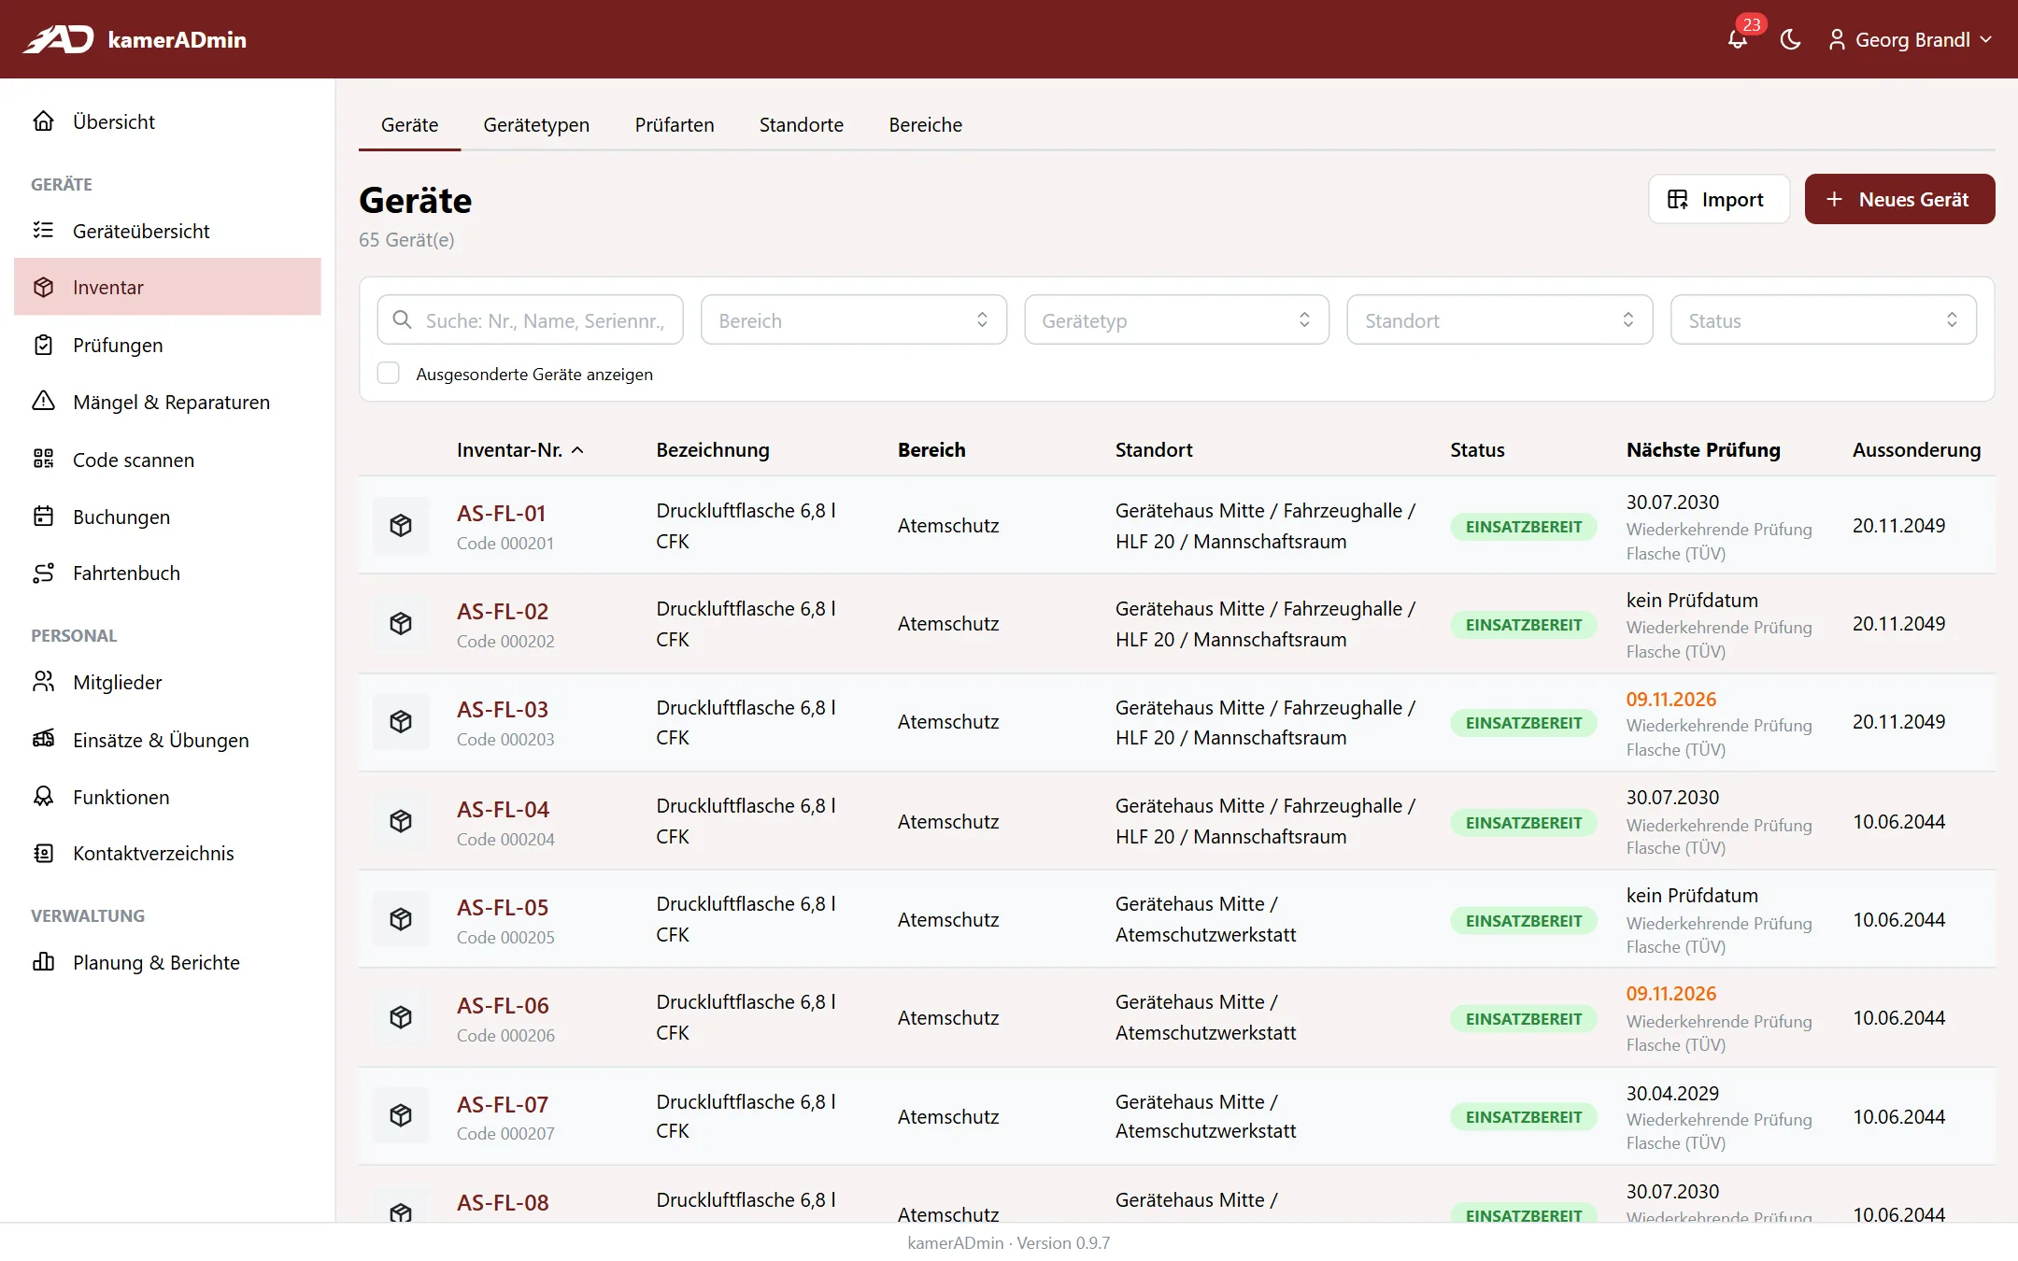
Task: Enable Ausgesonderte Geräte anzeigen checkbox
Action: point(389,374)
